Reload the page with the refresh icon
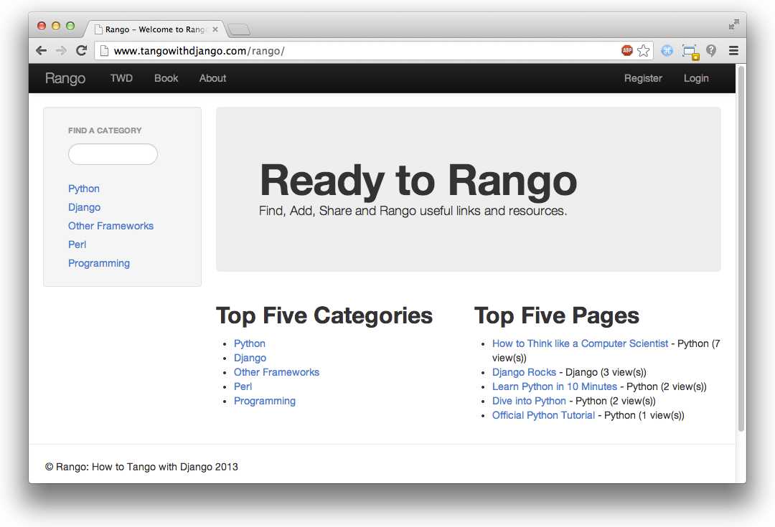 82,50
